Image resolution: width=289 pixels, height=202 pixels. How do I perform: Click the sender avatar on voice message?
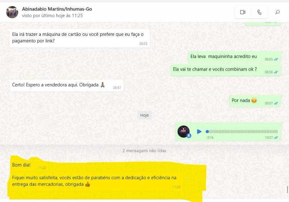(184, 131)
